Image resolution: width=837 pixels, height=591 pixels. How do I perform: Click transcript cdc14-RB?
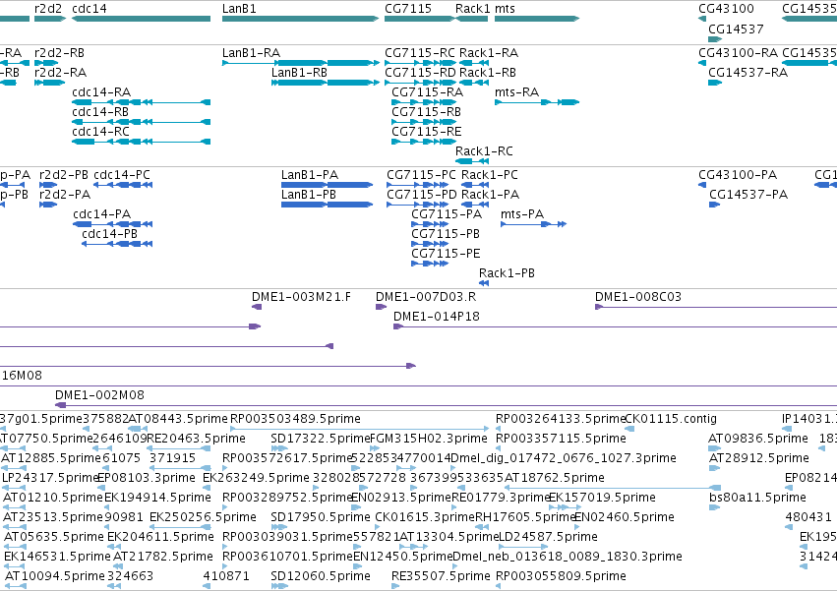coord(141,122)
